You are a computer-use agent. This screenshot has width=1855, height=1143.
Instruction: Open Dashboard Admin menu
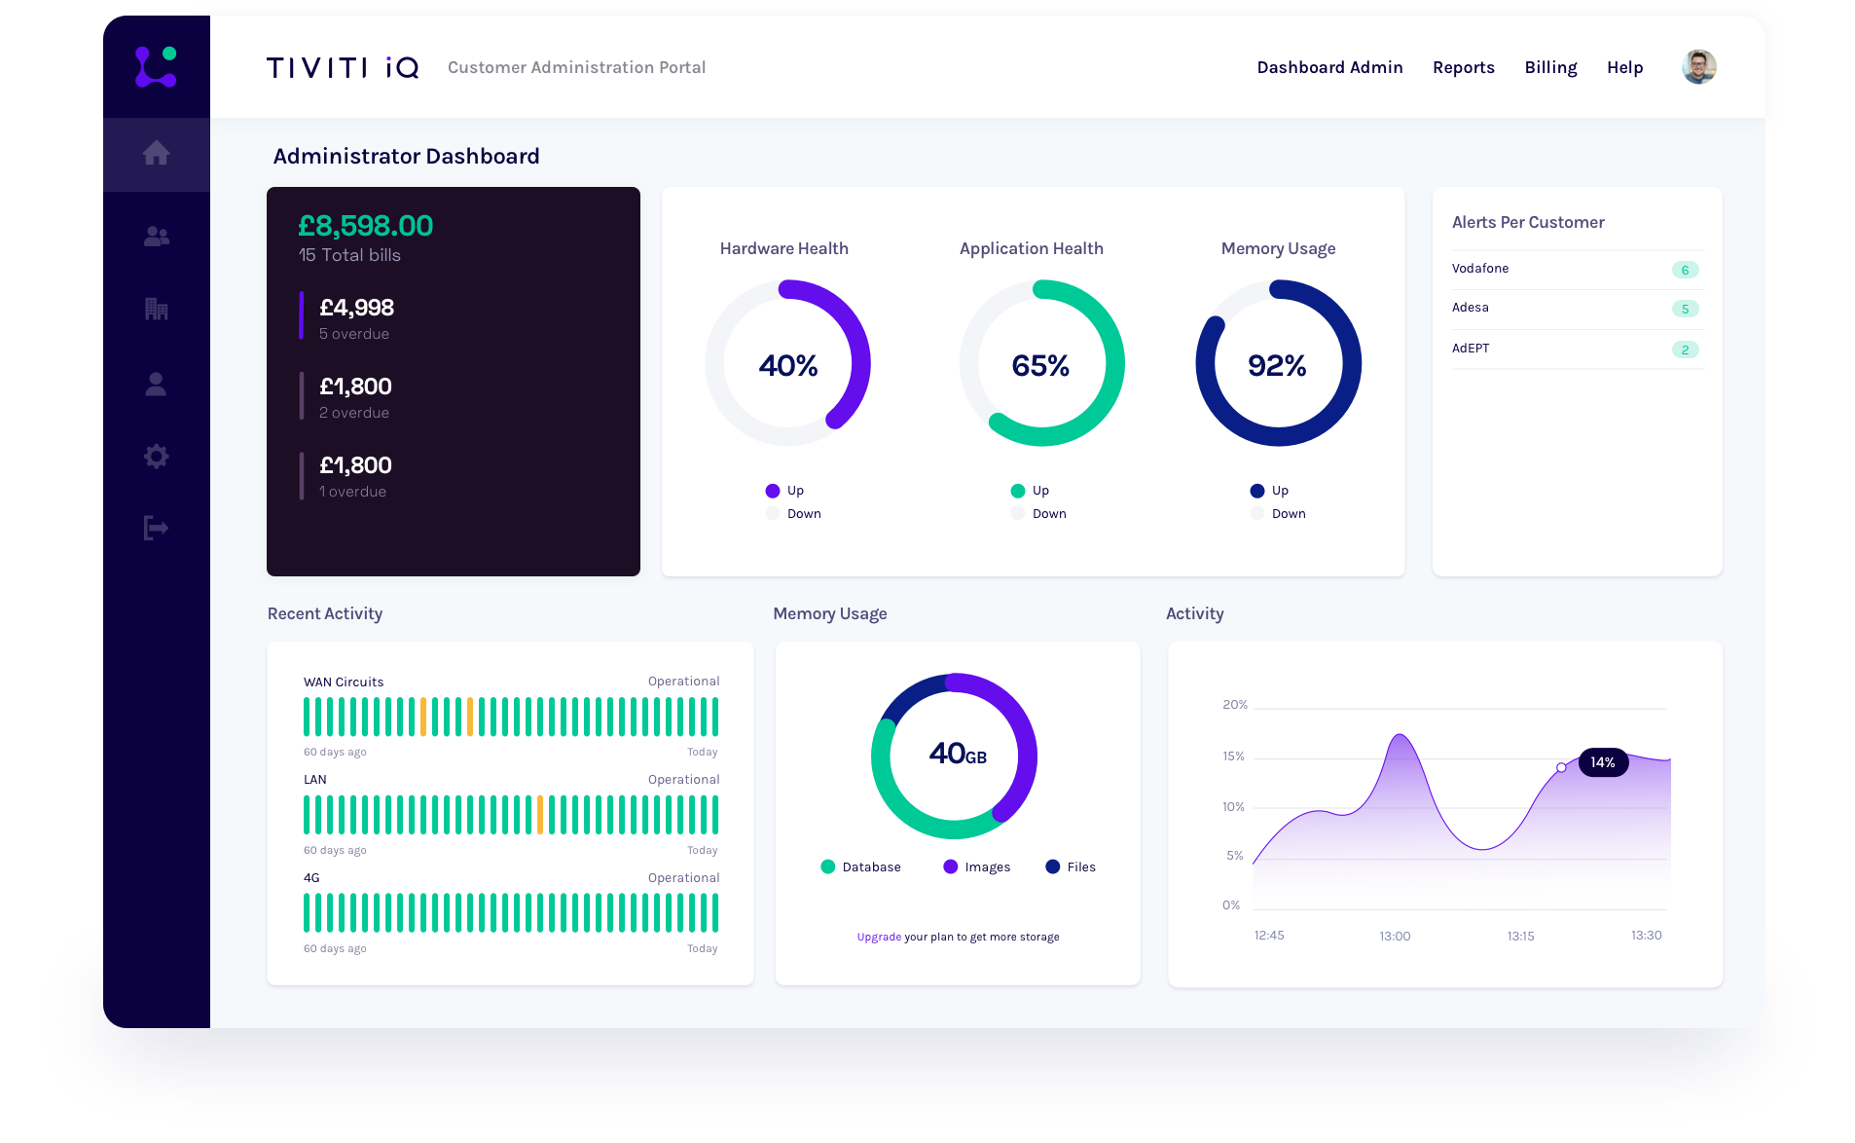click(x=1329, y=67)
